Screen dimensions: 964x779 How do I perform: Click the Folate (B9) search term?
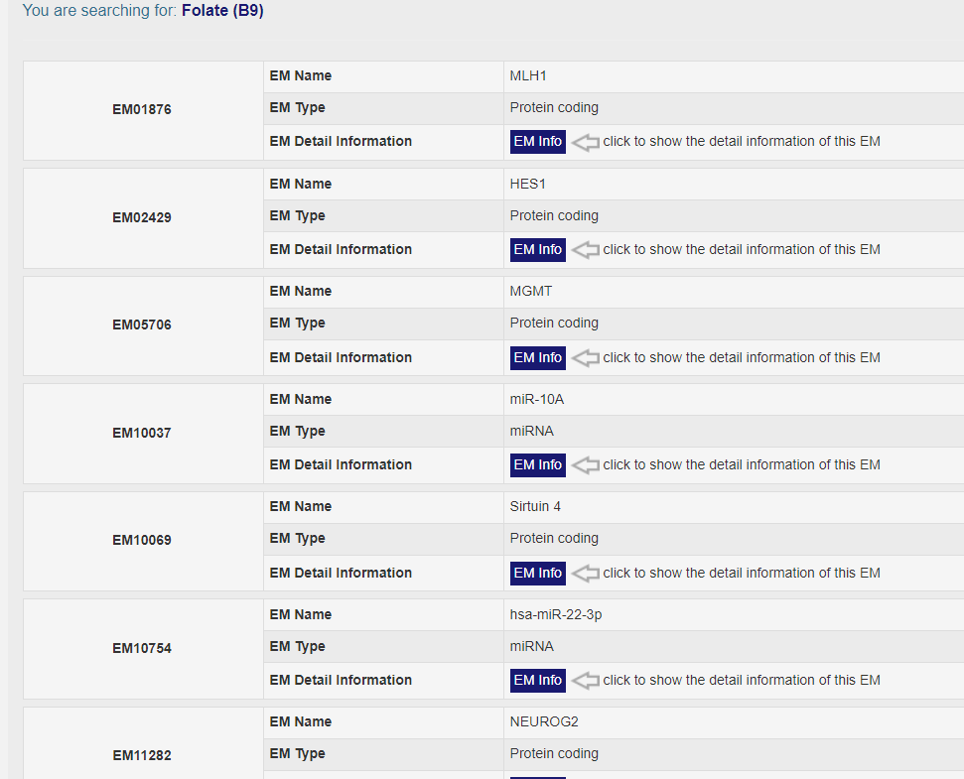(x=222, y=12)
